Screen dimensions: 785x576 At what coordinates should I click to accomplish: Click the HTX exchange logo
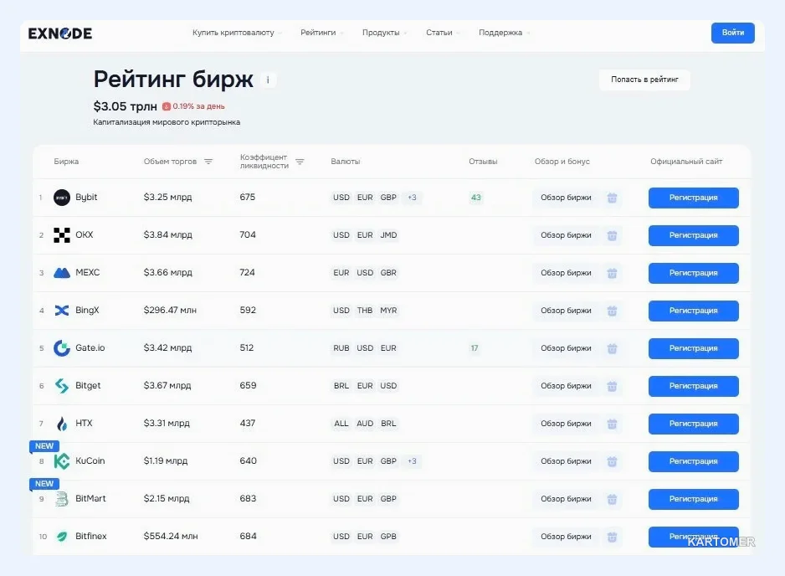[62, 424]
